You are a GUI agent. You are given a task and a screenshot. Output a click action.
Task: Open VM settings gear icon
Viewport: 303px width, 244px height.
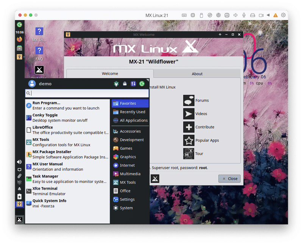pos(283,15)
